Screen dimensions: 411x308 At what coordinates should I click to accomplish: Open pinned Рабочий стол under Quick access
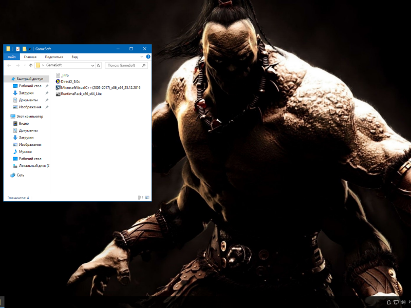[30, 86]
